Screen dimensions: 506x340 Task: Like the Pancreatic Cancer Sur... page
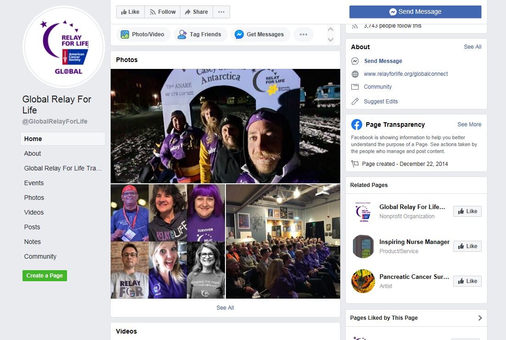point(467,281)
